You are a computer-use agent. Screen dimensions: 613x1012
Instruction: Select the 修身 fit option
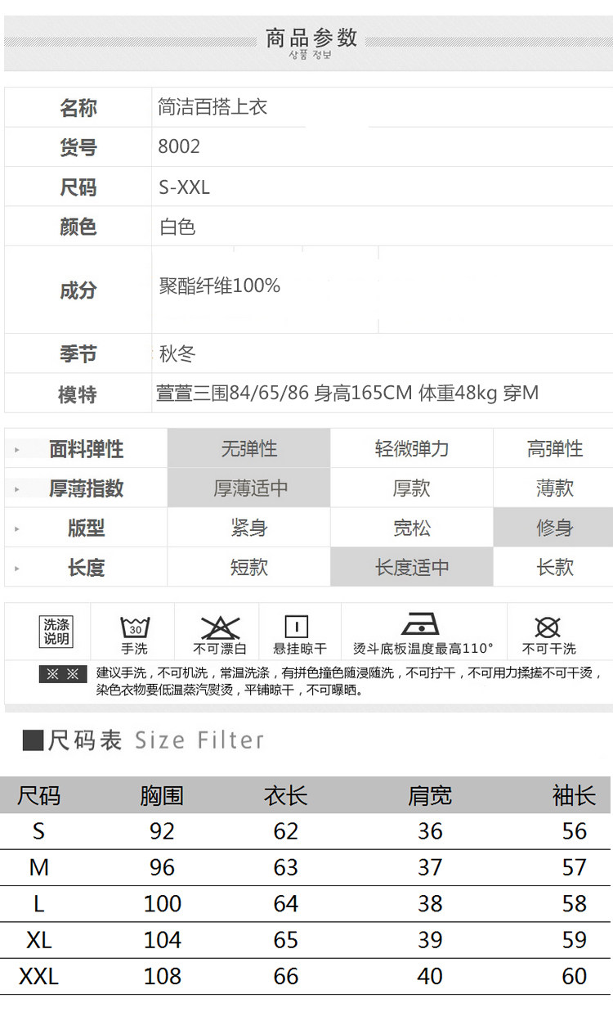(x=554, y=528)
